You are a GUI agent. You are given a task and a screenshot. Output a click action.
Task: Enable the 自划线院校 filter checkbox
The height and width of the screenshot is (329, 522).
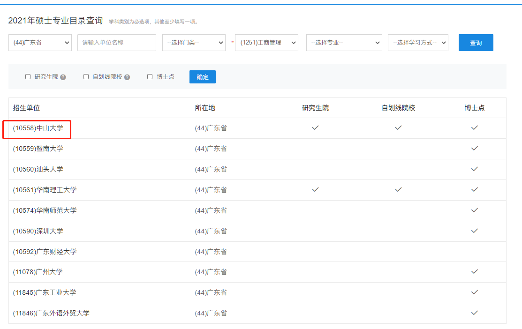(x=86, y=76)
